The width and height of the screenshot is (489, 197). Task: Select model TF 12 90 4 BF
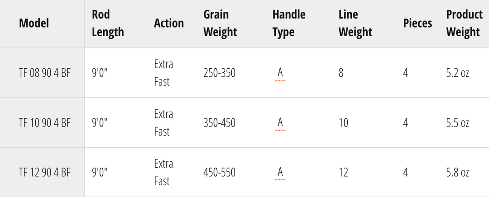tap(45, 173)
